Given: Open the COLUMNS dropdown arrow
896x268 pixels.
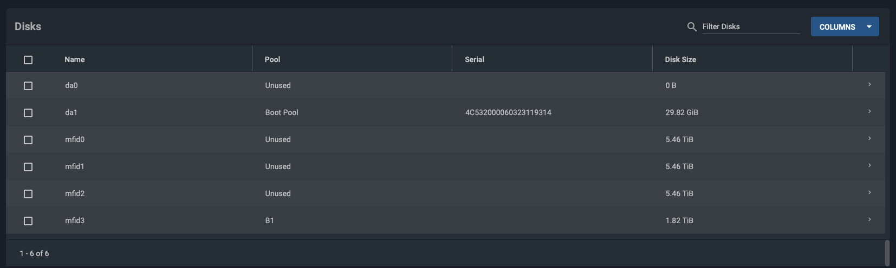Looking at the screenshot, I should pos(869,26).
